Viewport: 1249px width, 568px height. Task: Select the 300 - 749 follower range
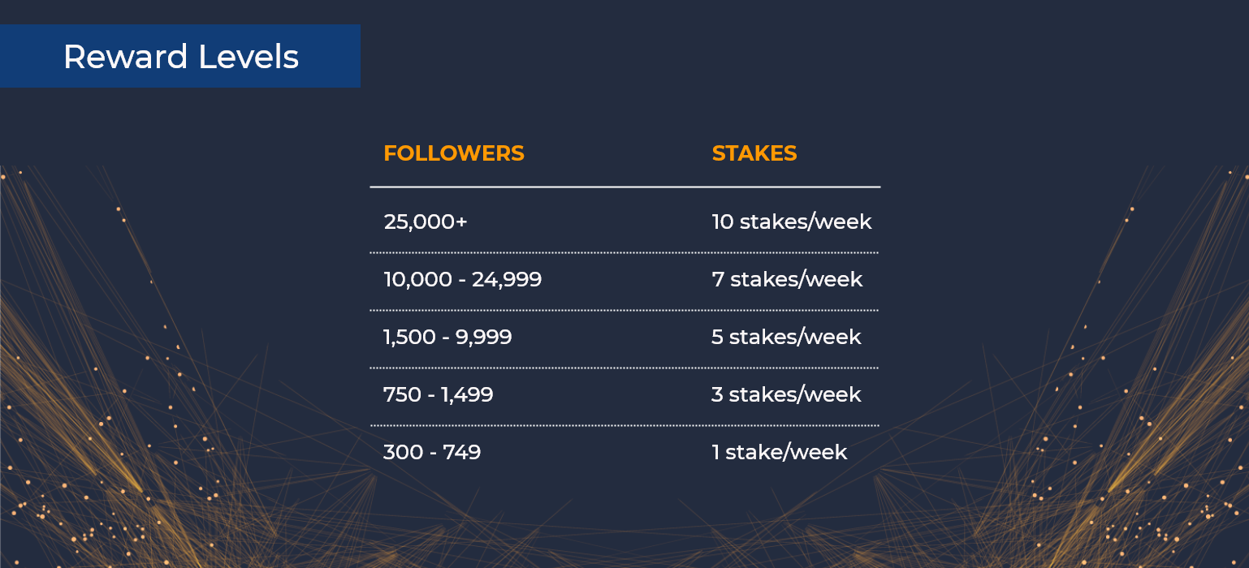coord(432,453)
